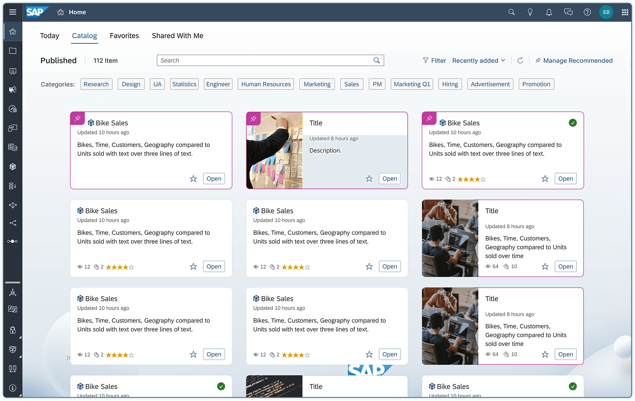Click the sticky-notes thumbnail image
Viewport: 635px width, 401px height.
tap(275, 150)
